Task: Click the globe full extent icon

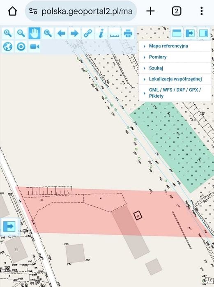Action: coord(8,47)
